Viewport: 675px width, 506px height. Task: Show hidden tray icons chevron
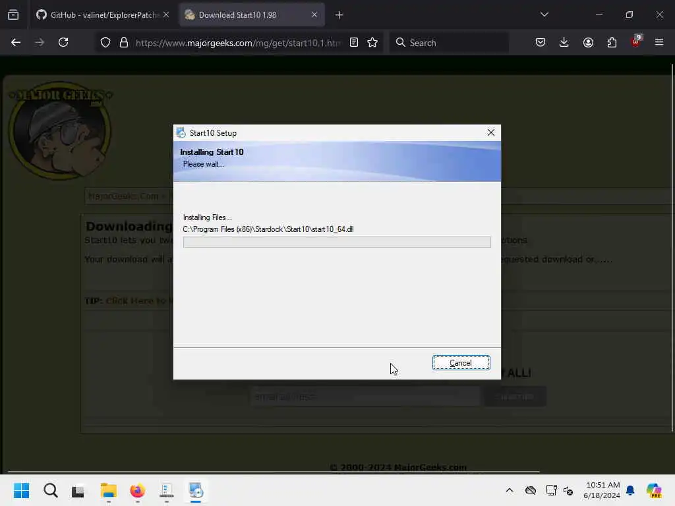510,490
